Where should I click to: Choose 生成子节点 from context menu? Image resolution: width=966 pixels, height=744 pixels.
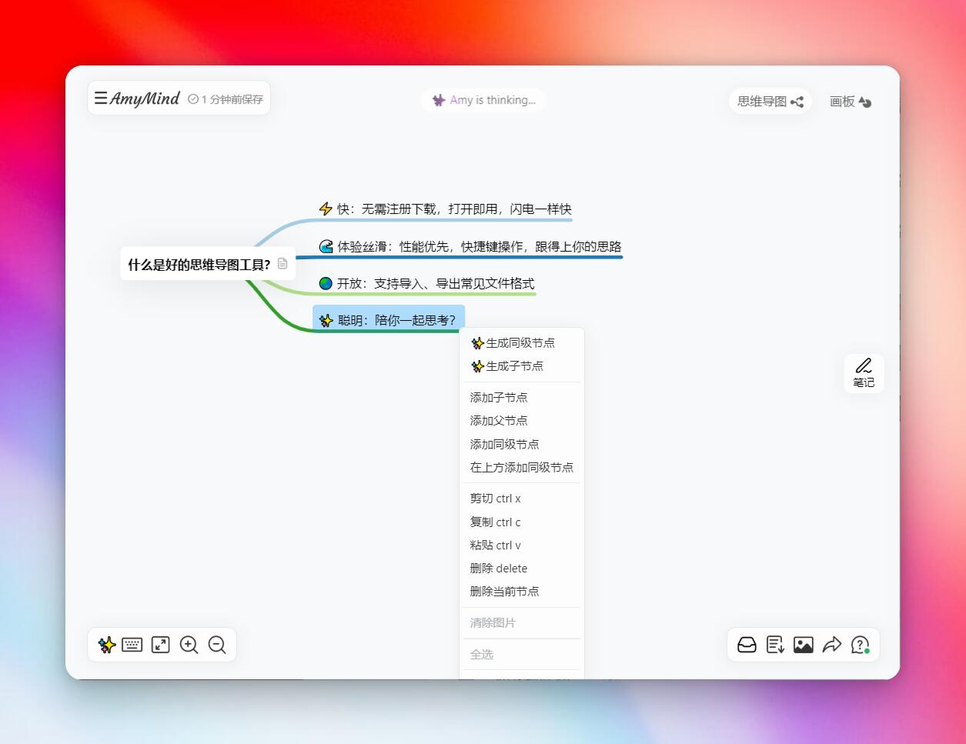pyautogui.click(x=514, y=366)
